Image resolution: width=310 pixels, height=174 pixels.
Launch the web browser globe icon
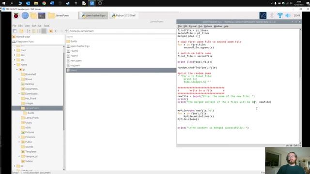point(25,15)
